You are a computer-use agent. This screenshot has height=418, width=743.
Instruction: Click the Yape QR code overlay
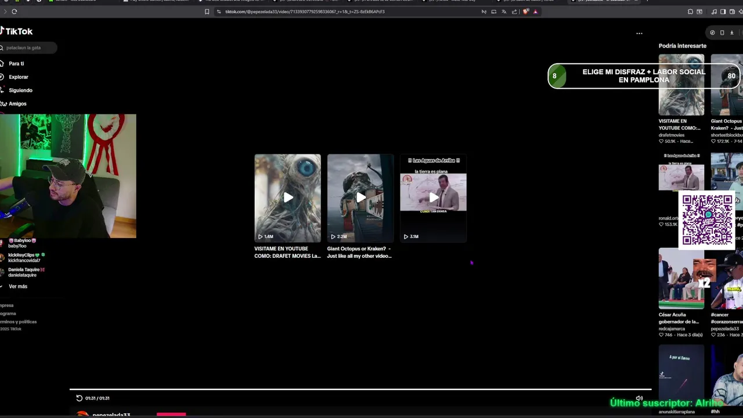(707, 219)
